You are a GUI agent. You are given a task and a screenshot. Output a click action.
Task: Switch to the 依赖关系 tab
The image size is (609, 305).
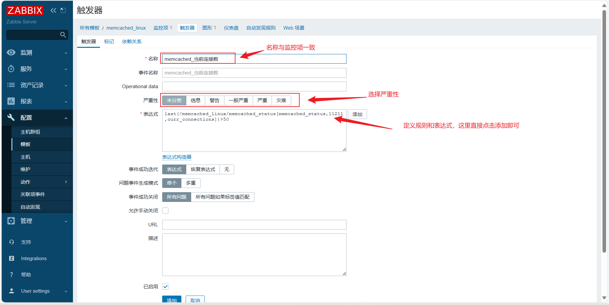click(132, 42)
